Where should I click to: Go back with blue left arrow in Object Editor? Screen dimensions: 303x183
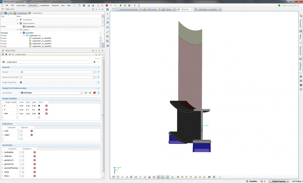coord(10,54)
